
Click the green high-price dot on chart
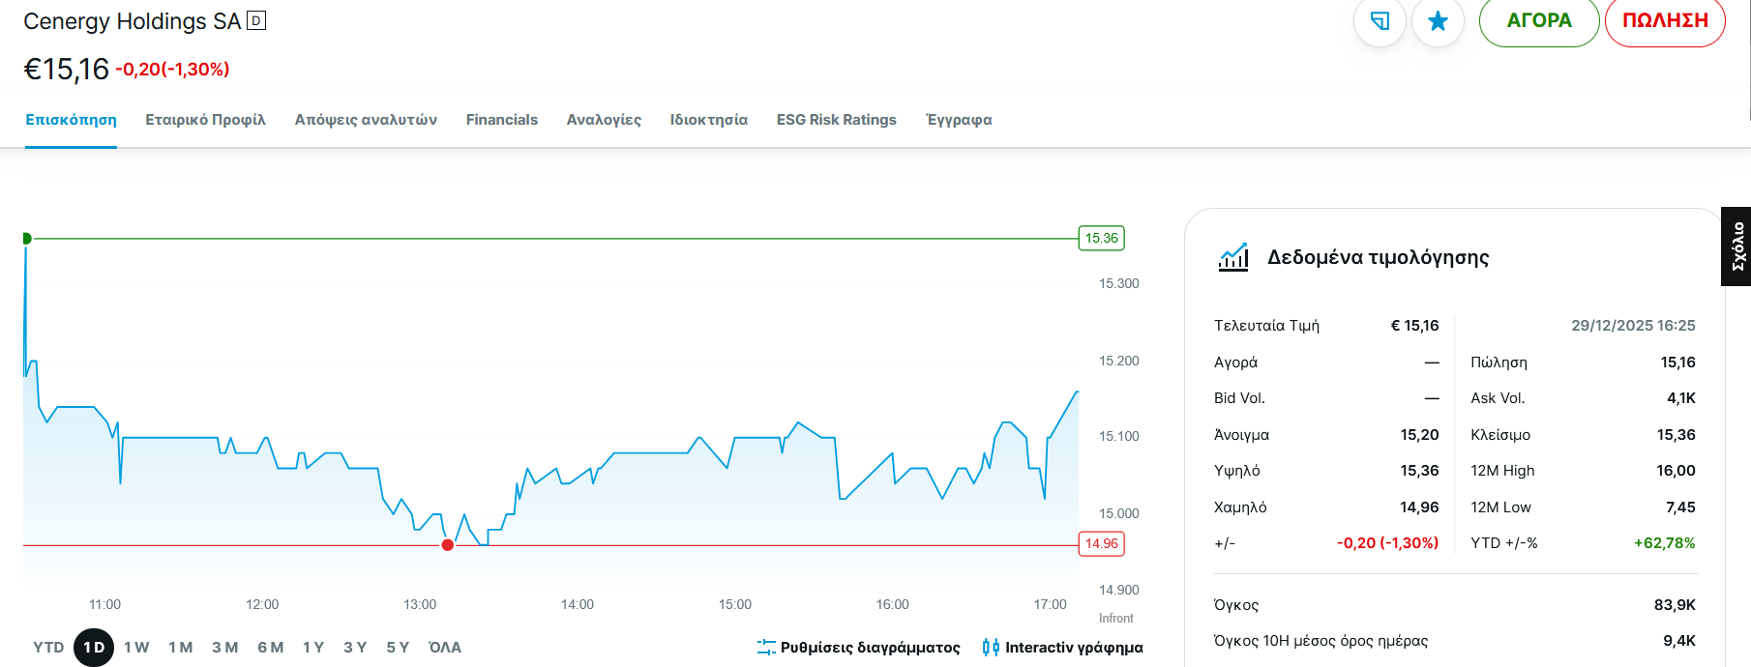[27, 239]
